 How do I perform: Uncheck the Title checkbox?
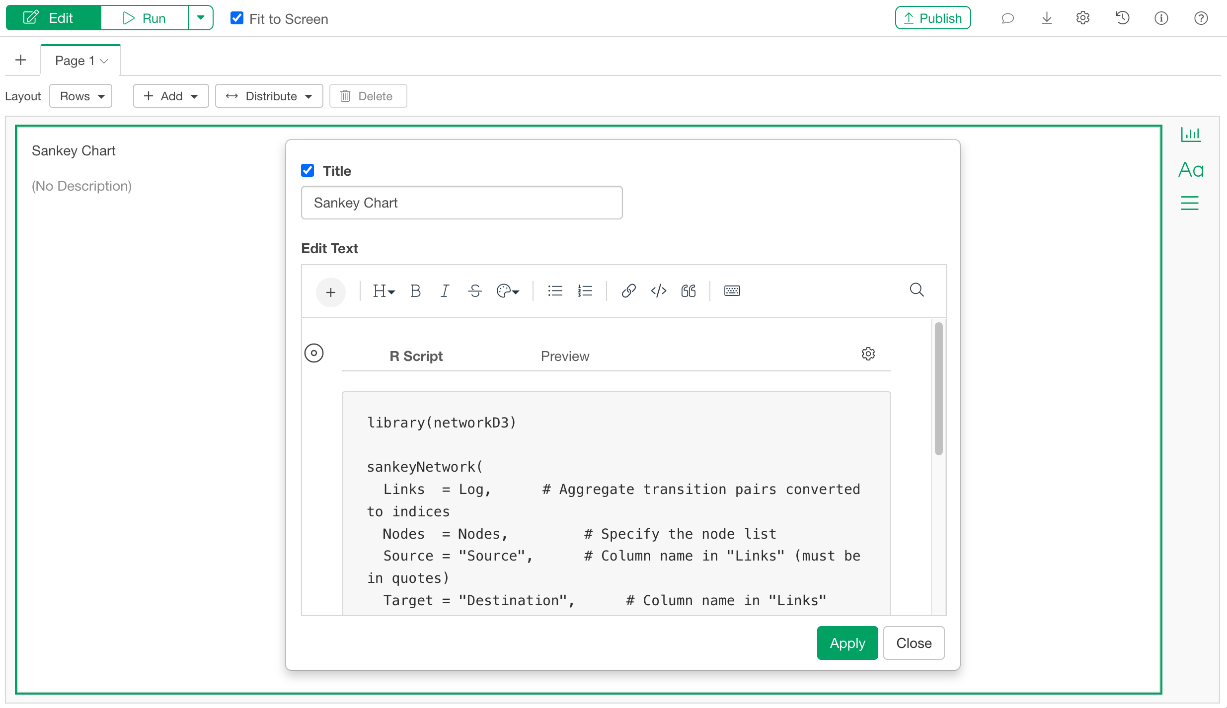click(x=307, y=171)
